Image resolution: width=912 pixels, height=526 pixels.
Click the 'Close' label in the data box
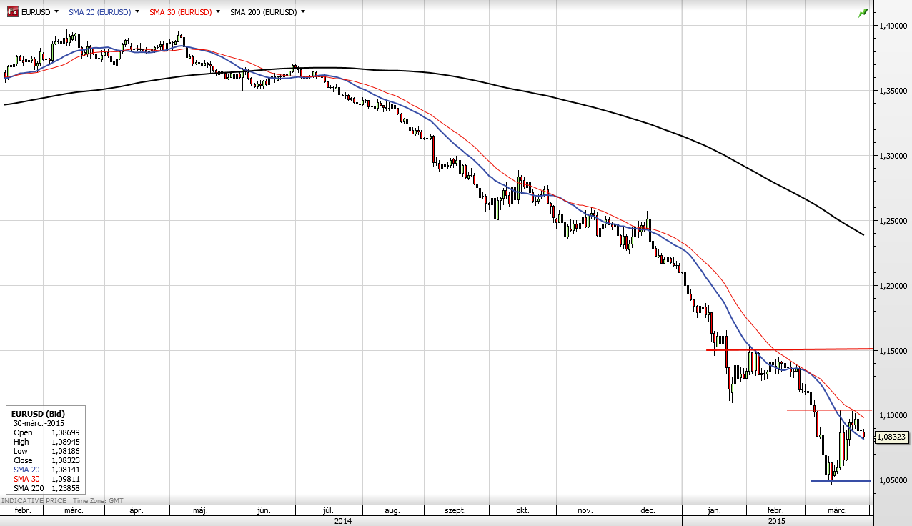tap(23, 460)
